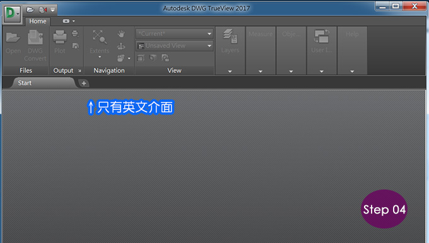Close the DWG TrueView window
429x243 pixels.
(x=414, y=6)
